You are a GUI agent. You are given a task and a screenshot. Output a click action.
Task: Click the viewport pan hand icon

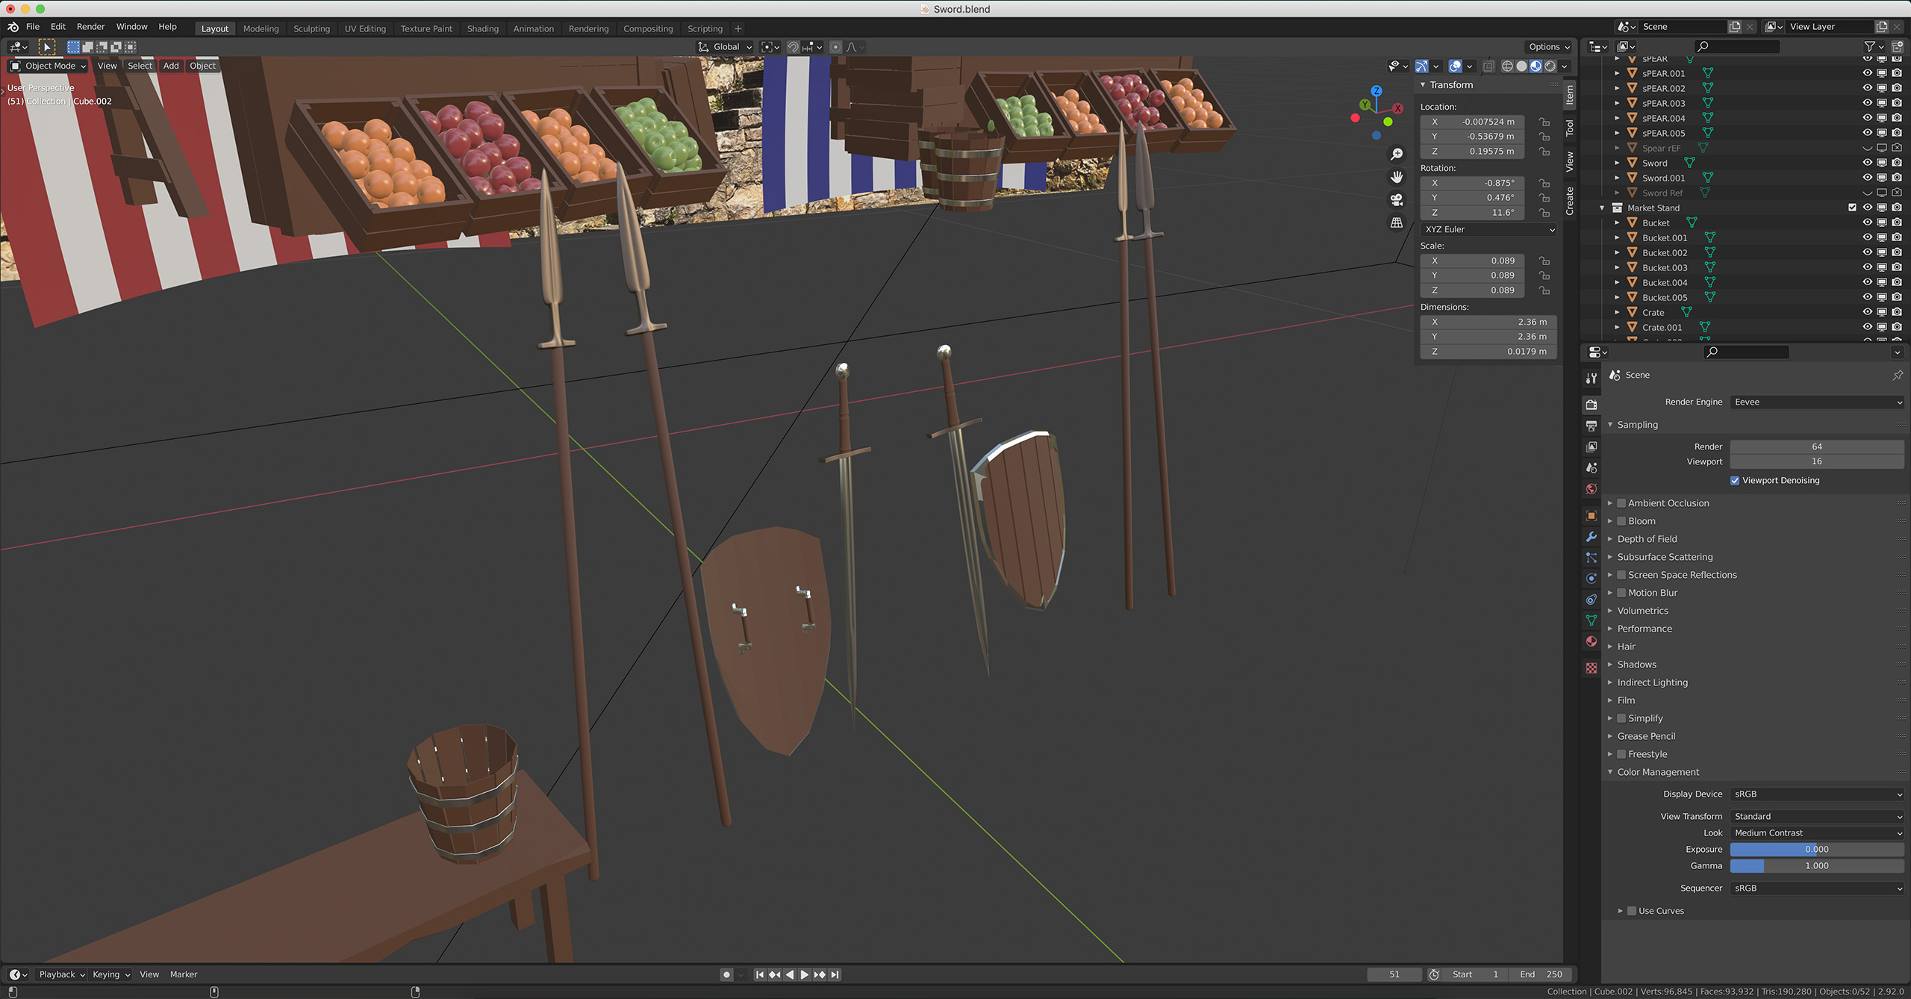click(x=1397, y=177)
